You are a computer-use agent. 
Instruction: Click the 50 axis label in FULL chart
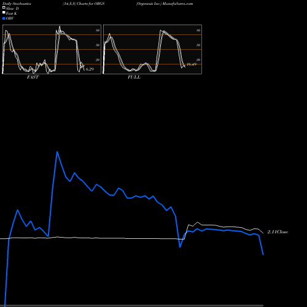point(198,45)
